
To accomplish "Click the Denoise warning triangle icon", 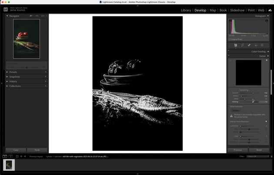I will pyautogui.click(x=231, y=116).
